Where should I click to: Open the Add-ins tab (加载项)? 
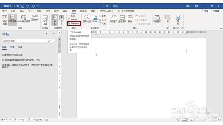click(83, 11)
